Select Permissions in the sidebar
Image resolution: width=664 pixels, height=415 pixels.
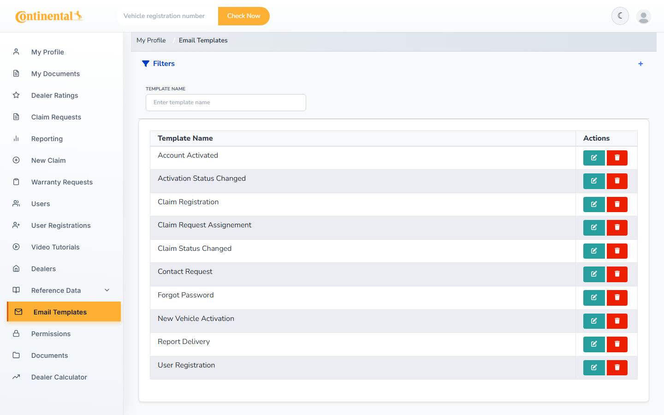62,334
